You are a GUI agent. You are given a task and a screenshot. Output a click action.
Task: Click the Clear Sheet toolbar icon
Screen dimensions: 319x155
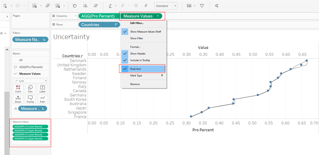58,6
